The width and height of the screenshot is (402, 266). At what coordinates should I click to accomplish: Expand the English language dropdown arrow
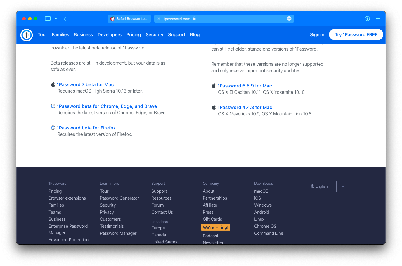pyautogui.click(x=343, y=186)
